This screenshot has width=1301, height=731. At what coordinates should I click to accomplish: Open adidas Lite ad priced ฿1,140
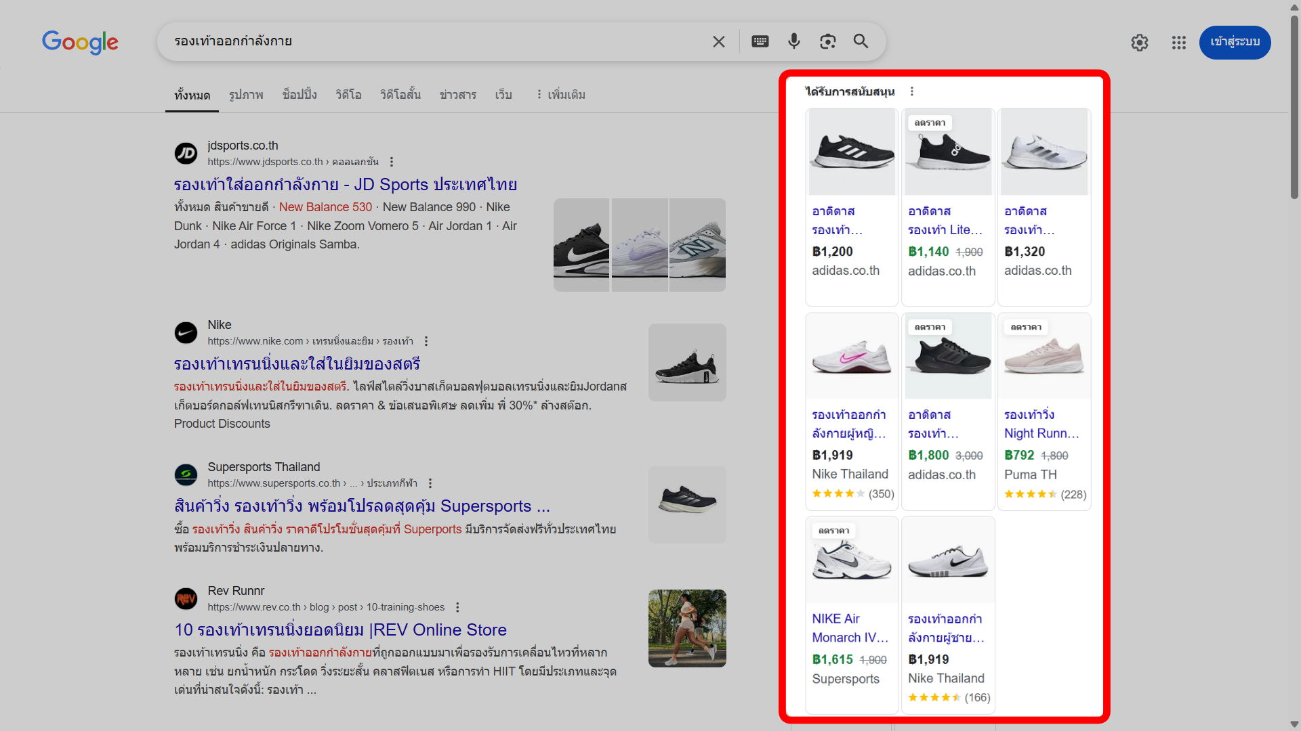[948, 207]
